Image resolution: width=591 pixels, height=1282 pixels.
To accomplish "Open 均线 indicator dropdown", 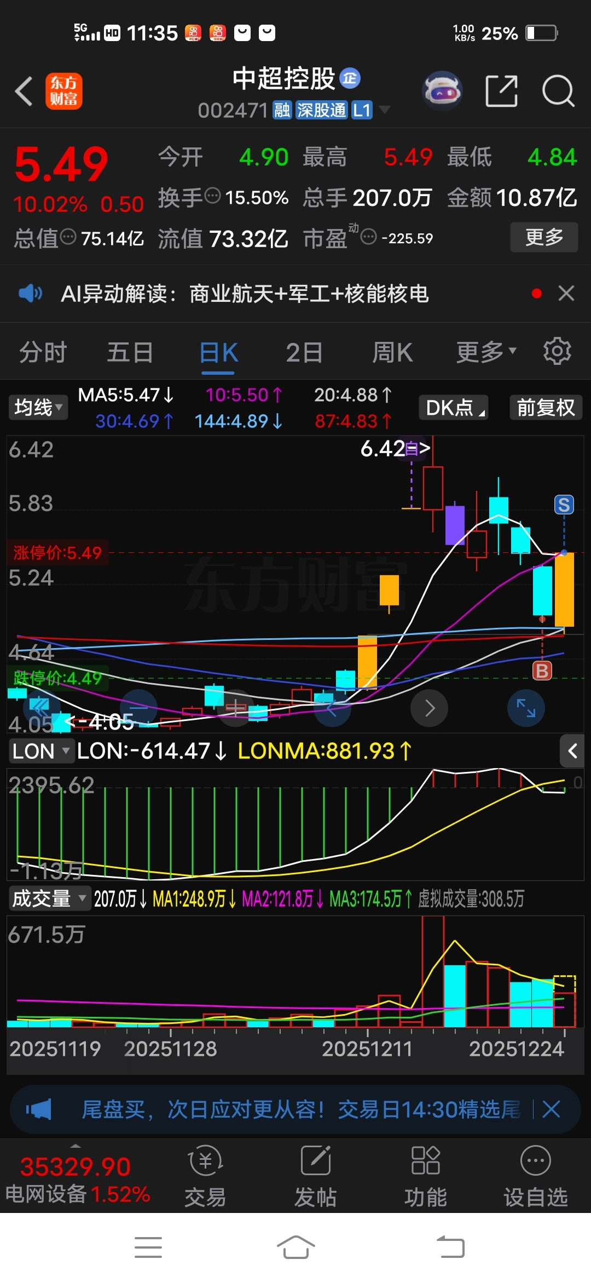I will click(38, 407).
